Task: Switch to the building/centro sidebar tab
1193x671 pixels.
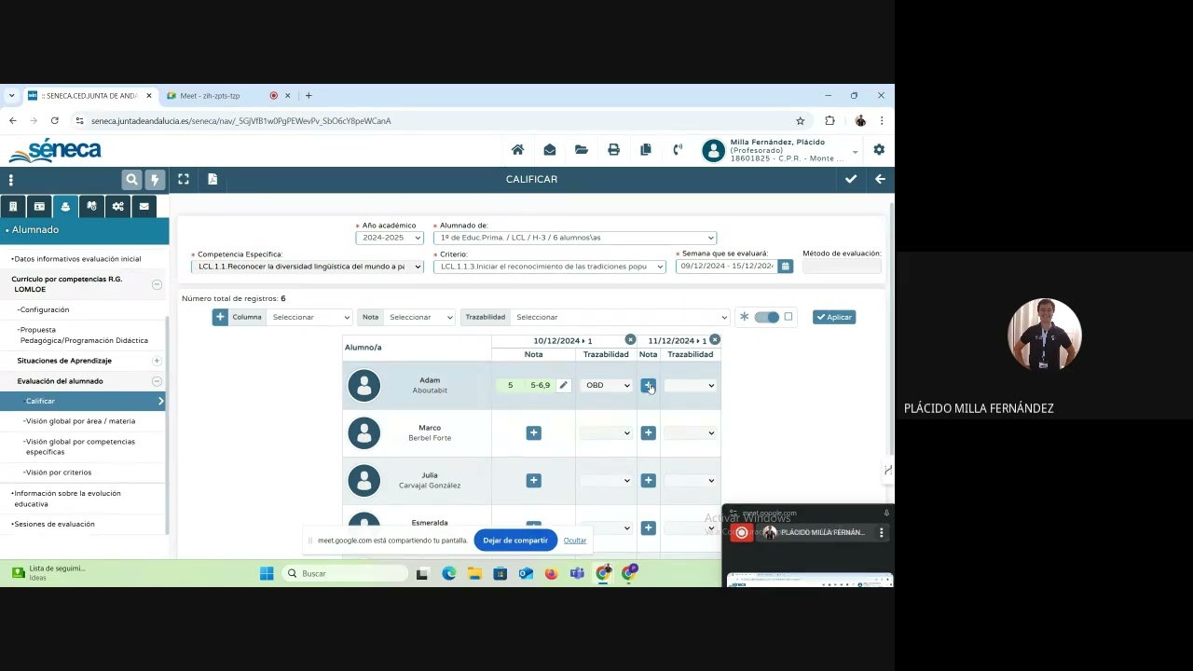Action: point(13,206)
